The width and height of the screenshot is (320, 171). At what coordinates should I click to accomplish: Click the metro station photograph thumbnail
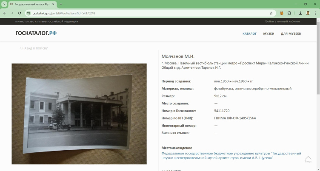[x=79, y=114]
